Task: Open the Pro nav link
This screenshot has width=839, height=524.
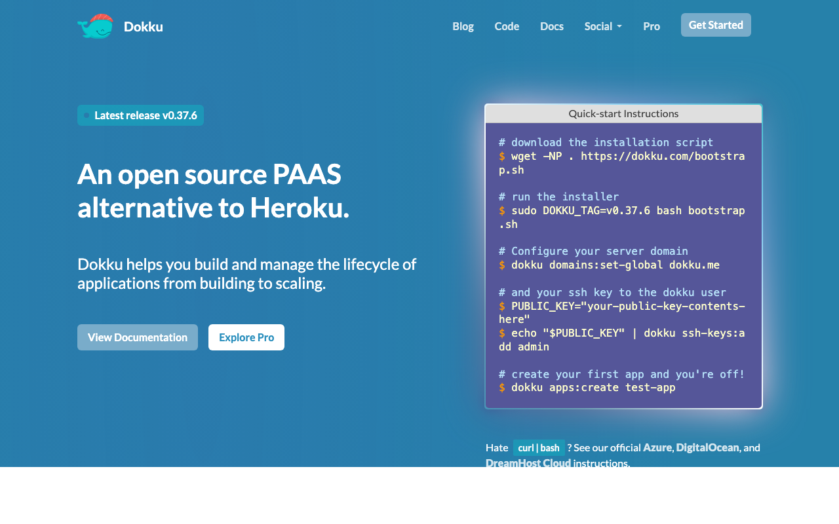Action: coord(652,26)
